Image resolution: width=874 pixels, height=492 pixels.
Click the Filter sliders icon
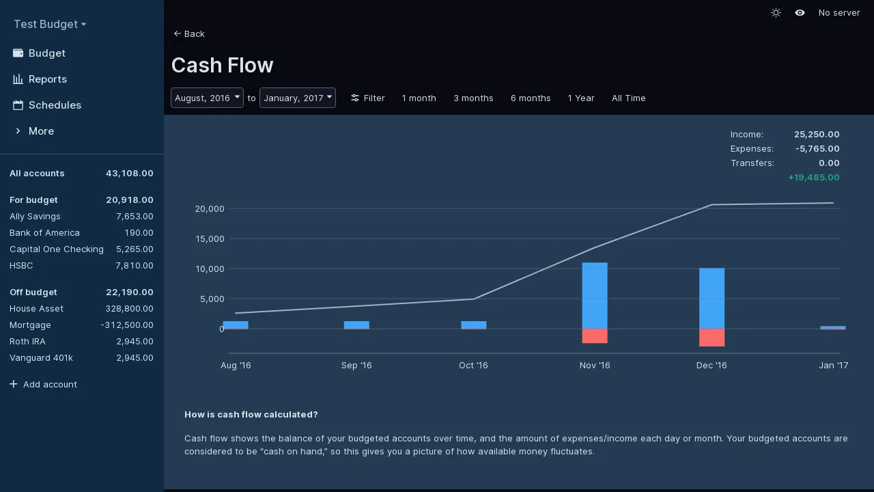(355, 98)
